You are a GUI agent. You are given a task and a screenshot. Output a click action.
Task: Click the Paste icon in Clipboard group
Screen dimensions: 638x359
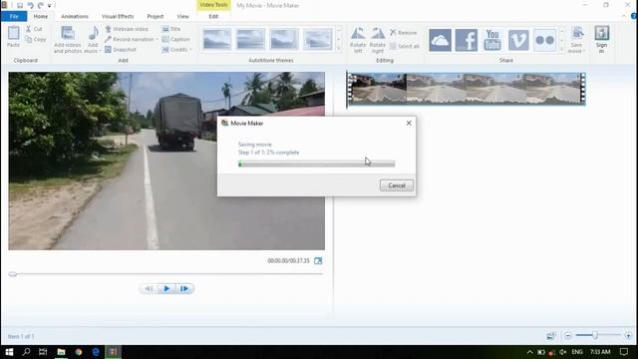pyautogui.click(x=13, y=33)
